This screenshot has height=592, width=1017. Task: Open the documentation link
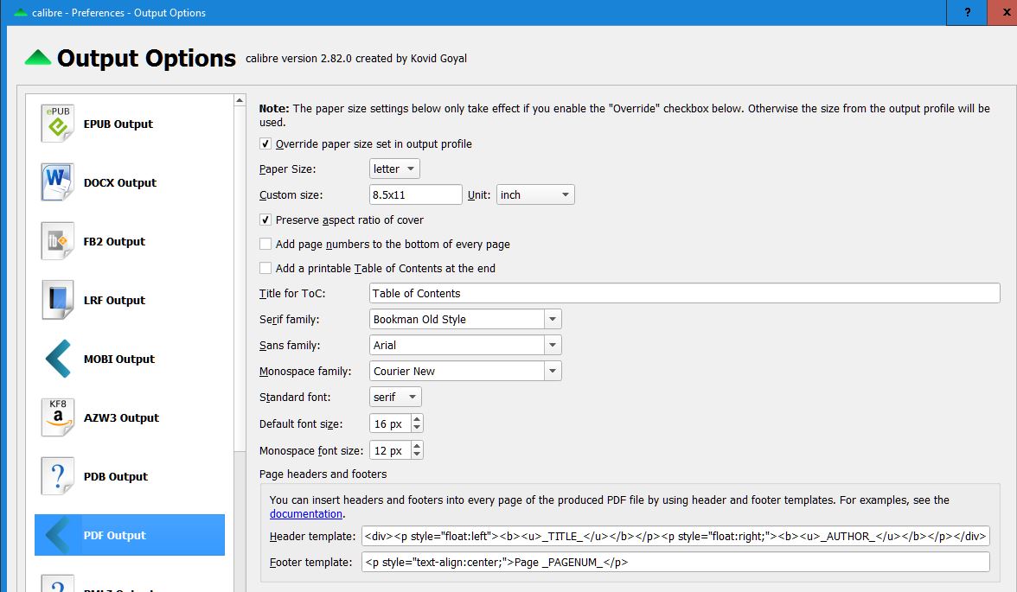coord(306,513)
